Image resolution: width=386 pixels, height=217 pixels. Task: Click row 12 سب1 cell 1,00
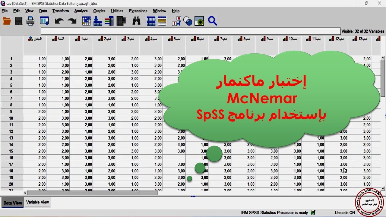[81, 131]
